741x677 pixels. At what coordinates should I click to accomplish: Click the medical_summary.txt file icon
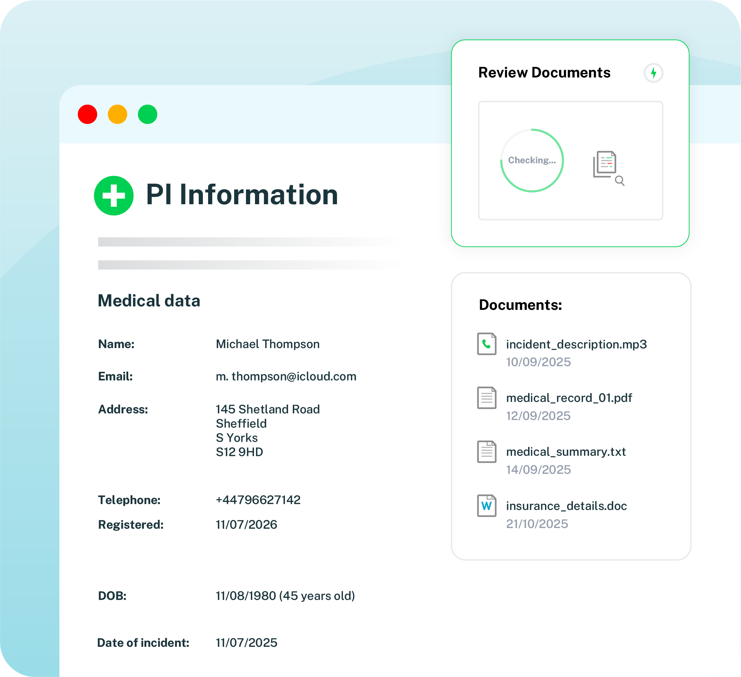click(x=487, y=452)
